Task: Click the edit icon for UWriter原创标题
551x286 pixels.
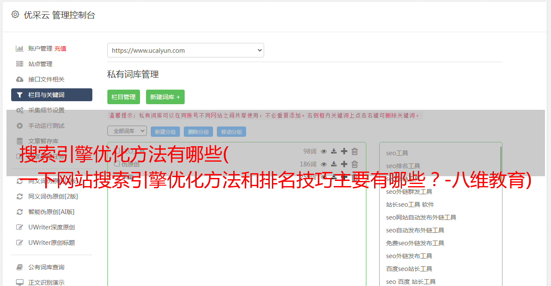Action: 19,243
